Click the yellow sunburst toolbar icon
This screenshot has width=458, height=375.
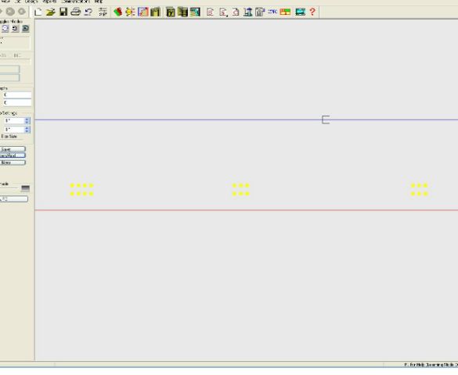click(x=130, y=12)
